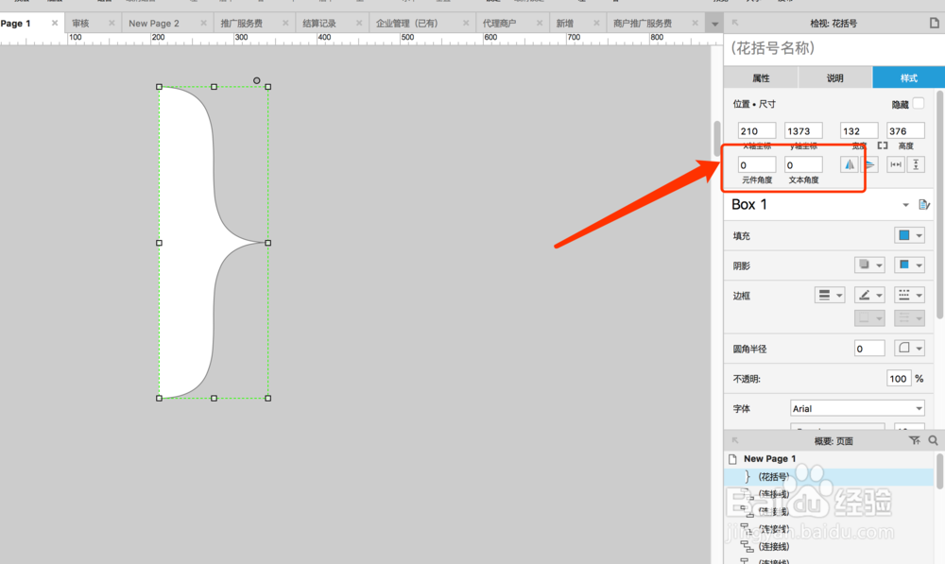Click the 花括号名称 widget name field
945x564 pixels.
point(834,48)
